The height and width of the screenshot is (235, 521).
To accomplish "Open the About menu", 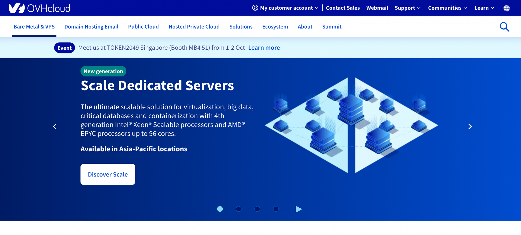I will tap(305, 27).
